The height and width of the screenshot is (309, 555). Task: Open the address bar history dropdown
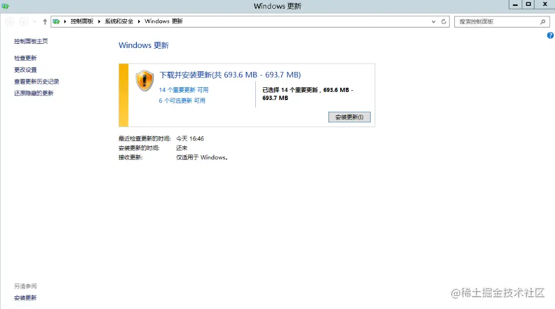434,22
